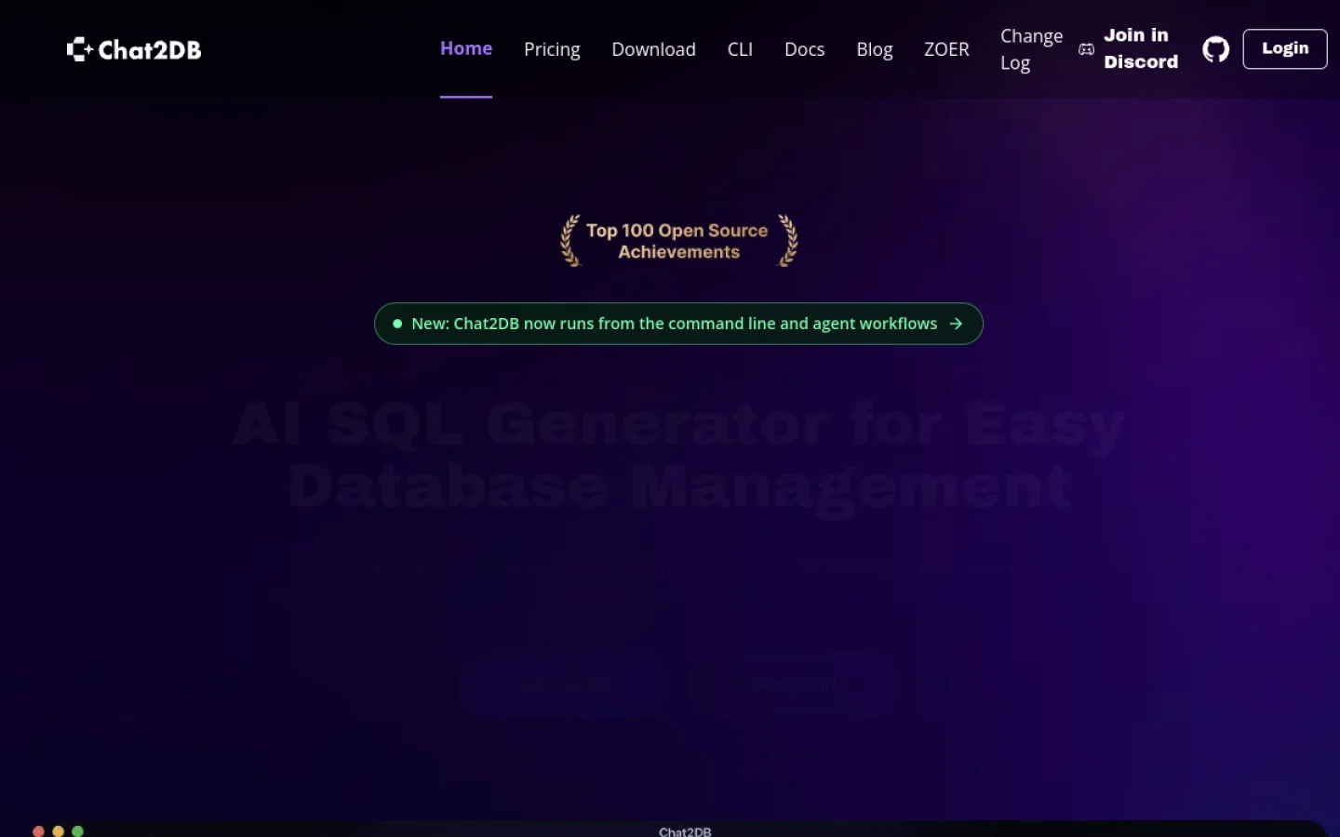Go to the Home tab
This screenshot has width=1340, height=837.
point(466,48)
